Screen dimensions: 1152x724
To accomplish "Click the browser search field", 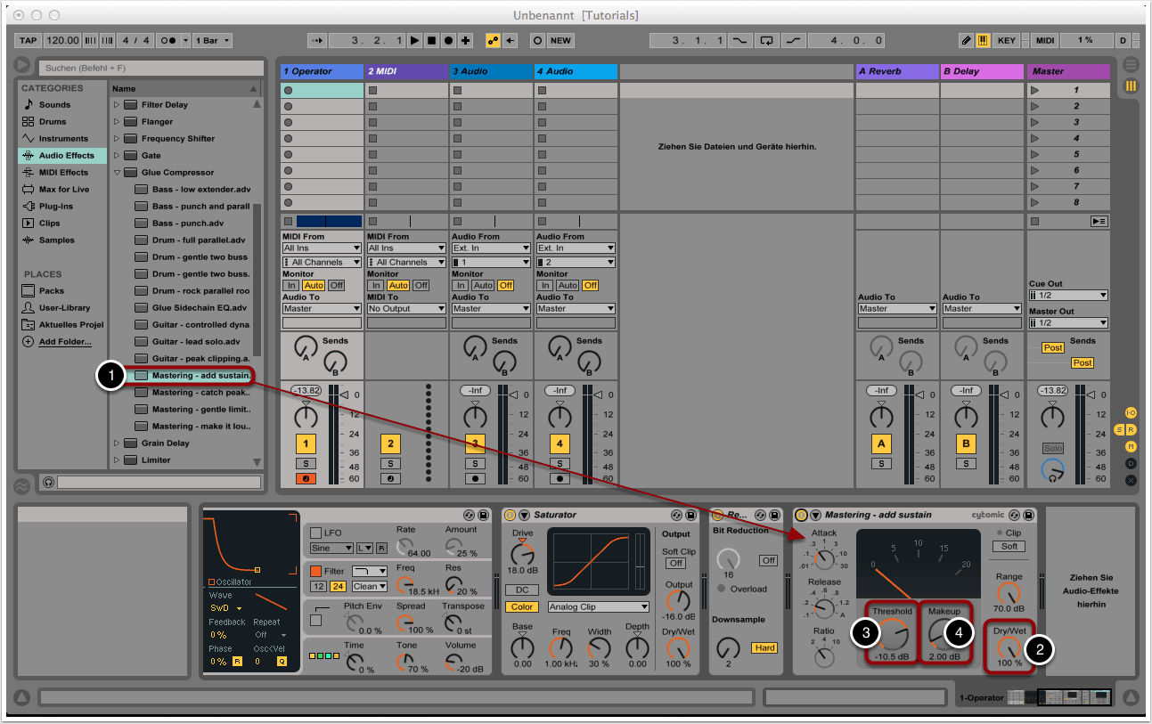I will click(x=150, y=68).
